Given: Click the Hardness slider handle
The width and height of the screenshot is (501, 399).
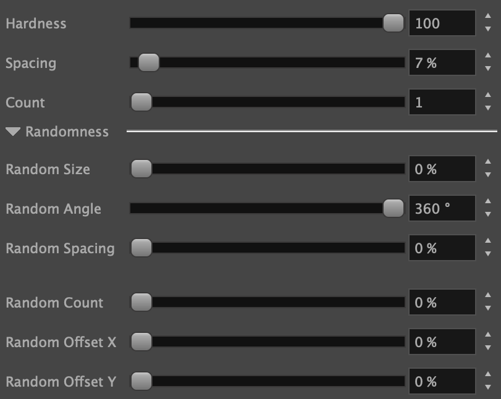Looking at the screenshot, I should (393, 23).
